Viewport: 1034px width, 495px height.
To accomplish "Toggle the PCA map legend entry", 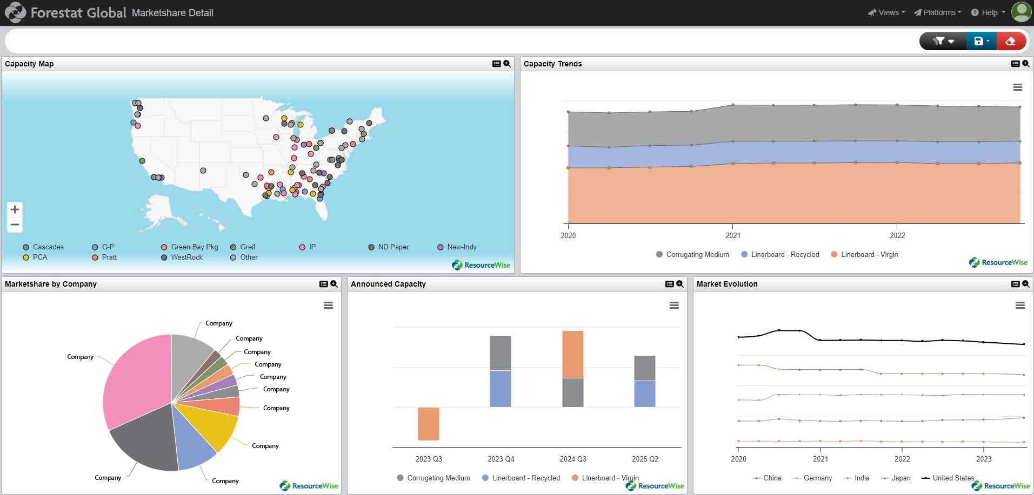I will (x=35, y=257).
